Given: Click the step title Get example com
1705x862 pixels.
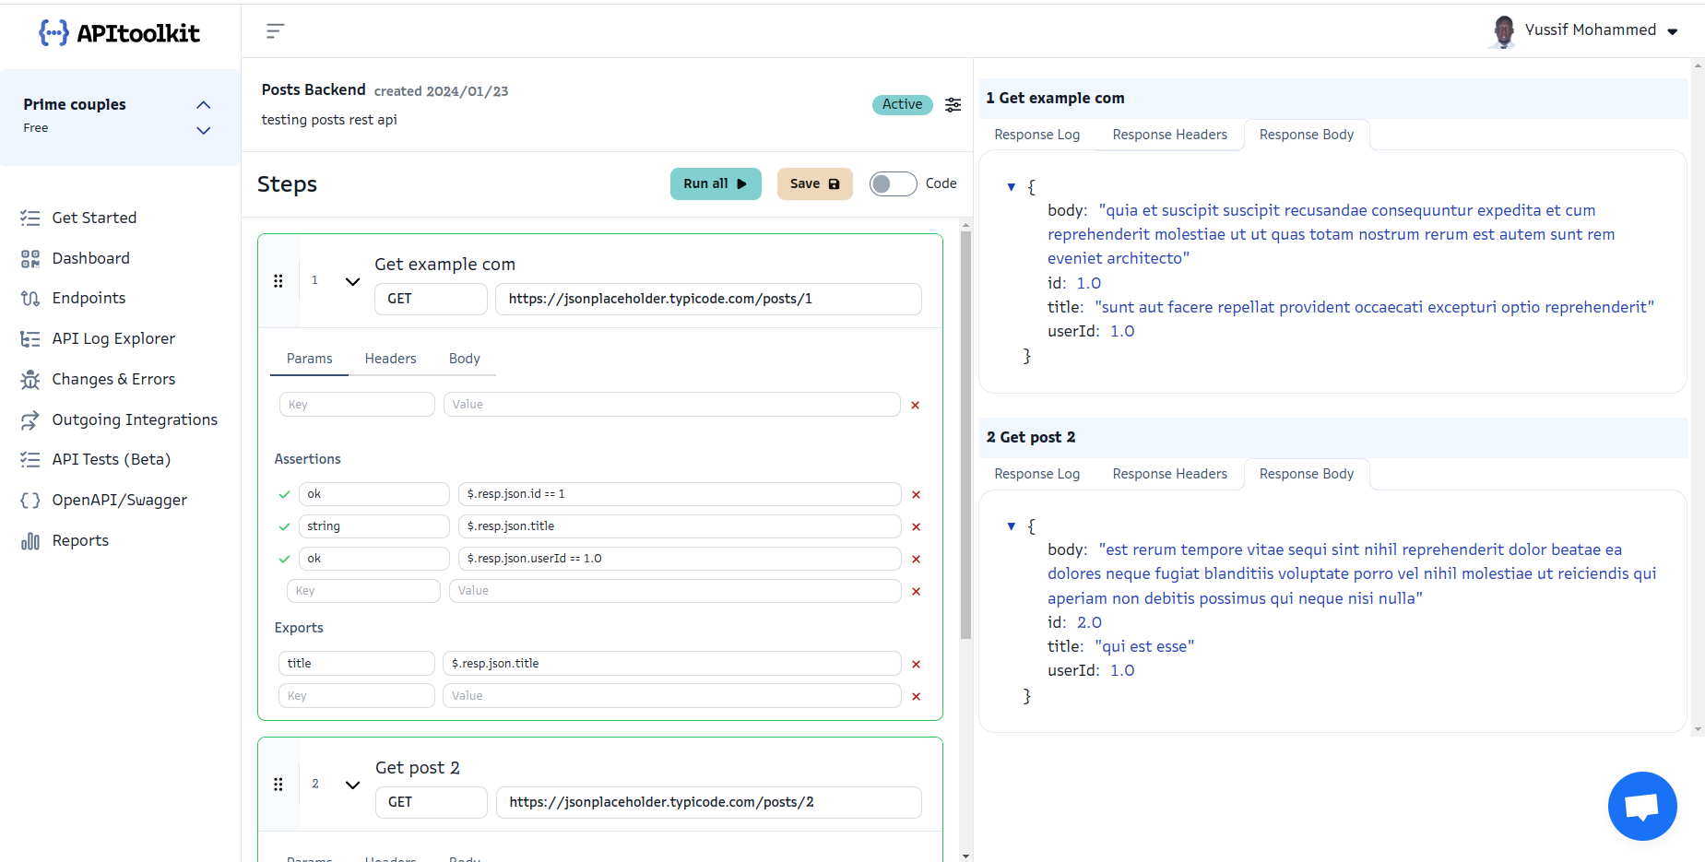Looking at the screenshot, I should 444,265.
